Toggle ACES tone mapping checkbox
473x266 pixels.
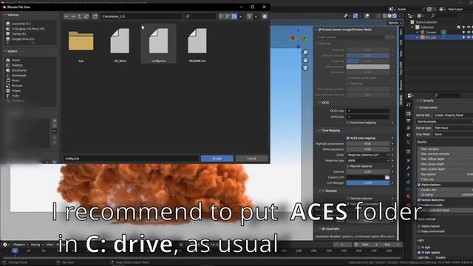[348, 138]
